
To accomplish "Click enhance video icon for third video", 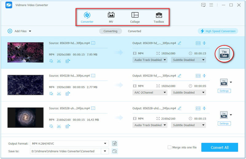I will (x=68, y=126).
